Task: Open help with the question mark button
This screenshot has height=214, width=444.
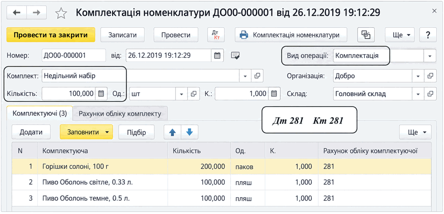Action: click(x=428, y=35)
